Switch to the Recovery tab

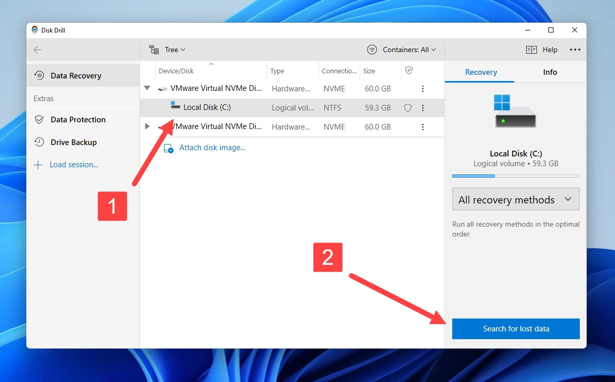(481, 72)
